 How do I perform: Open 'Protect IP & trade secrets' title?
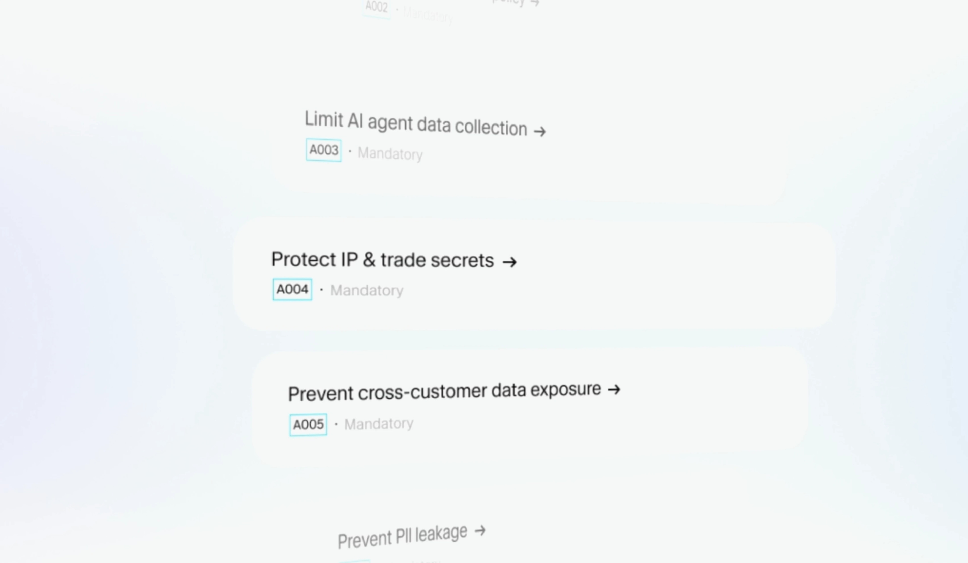382,260
